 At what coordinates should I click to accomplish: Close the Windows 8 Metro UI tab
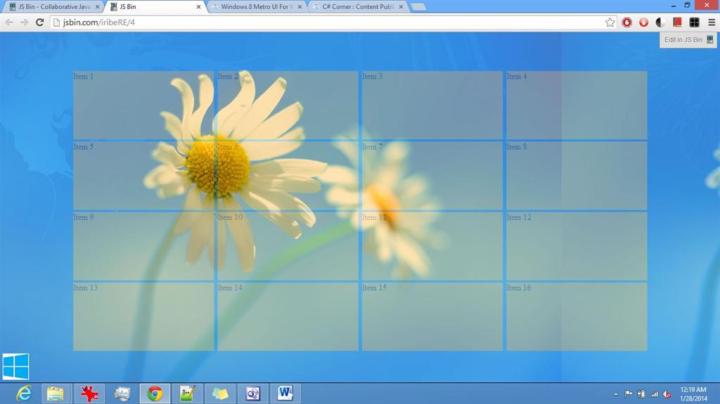[300, 7]
